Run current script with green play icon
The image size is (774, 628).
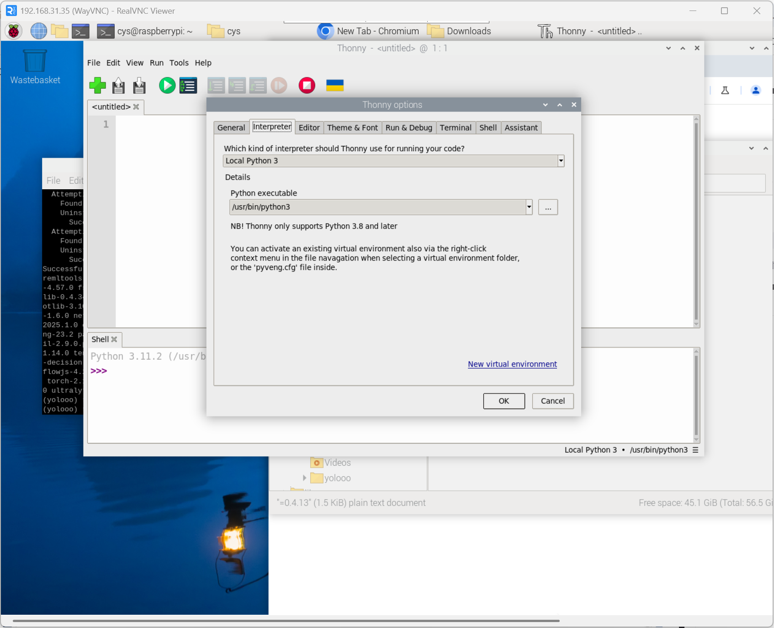click(x=167, y=85)
